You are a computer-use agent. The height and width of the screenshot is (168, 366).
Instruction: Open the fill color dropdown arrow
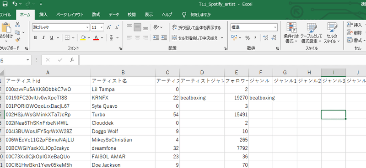(89, 38)
